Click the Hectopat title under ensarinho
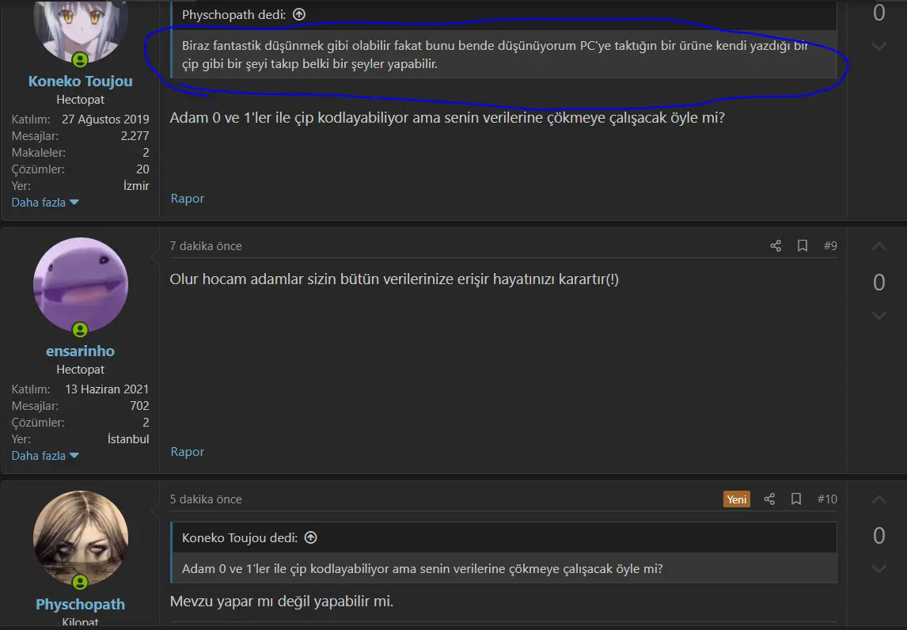 (x=81, y=370)
